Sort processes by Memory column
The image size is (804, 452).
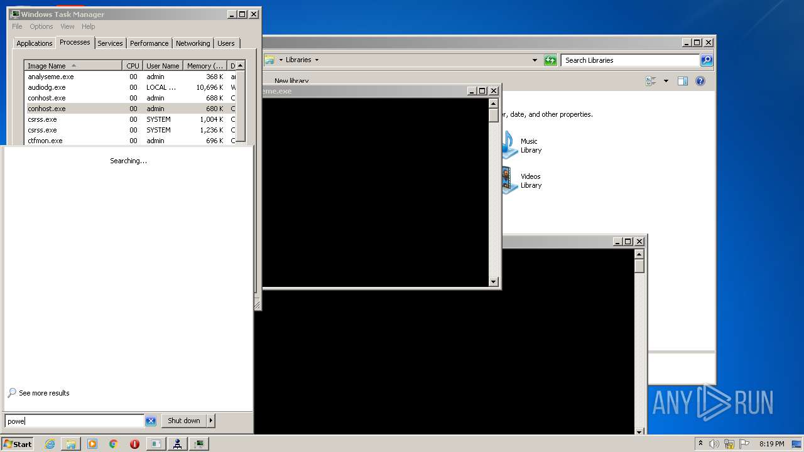205,66
